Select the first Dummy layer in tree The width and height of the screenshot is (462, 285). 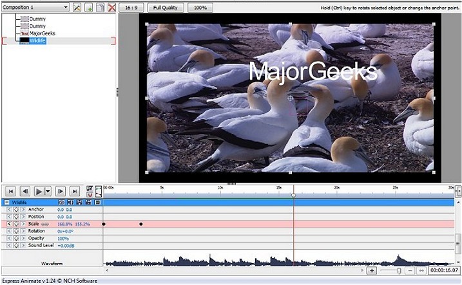pos(37,19)
